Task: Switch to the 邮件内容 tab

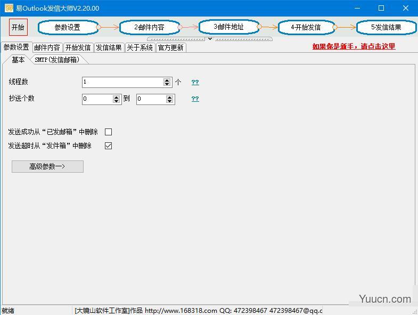Action: pyautogui.click(x=47, y=47)
